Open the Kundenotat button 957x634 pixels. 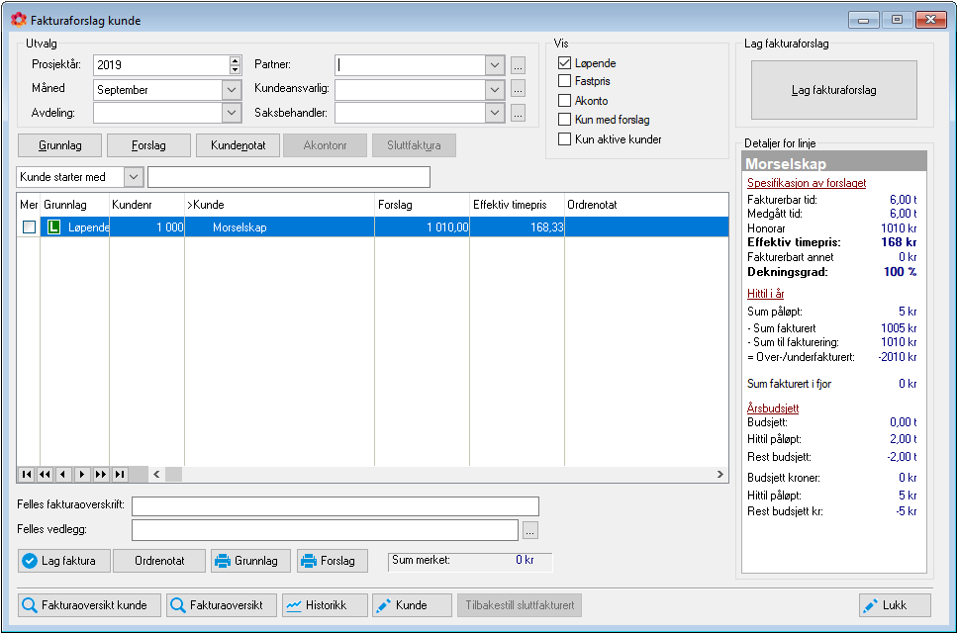click(x=239, y=145)
